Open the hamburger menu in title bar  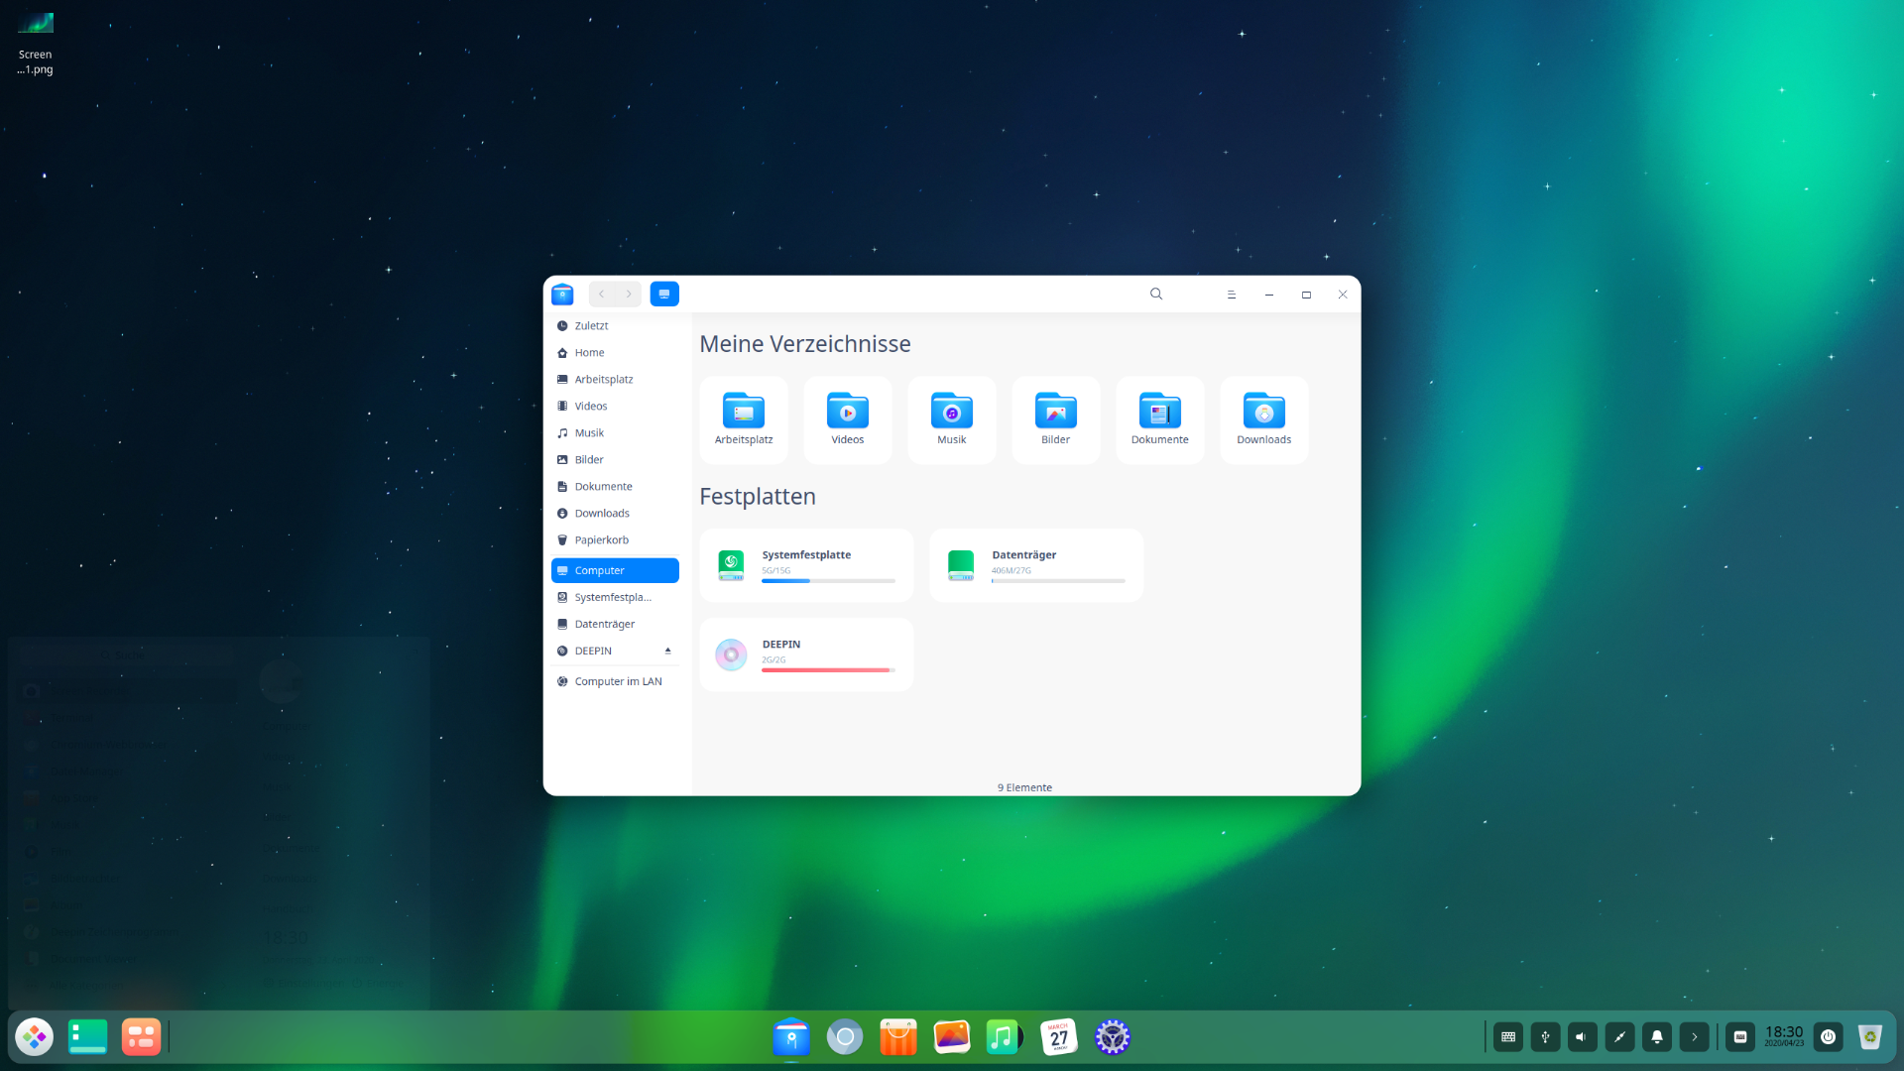(1232, 295)
